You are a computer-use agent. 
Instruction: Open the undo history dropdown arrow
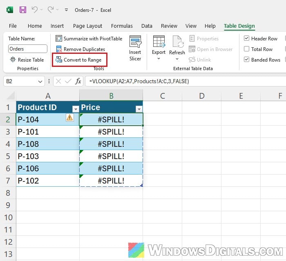(41, 10)
